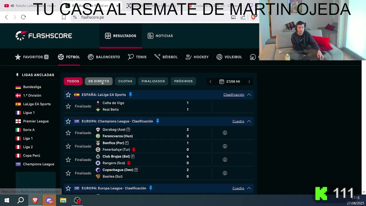Go to previous day arrow

coord(210,82)
